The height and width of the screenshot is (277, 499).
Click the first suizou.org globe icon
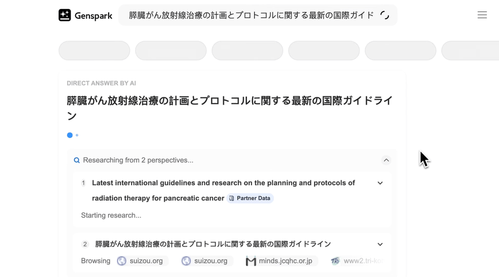point(122,261)
